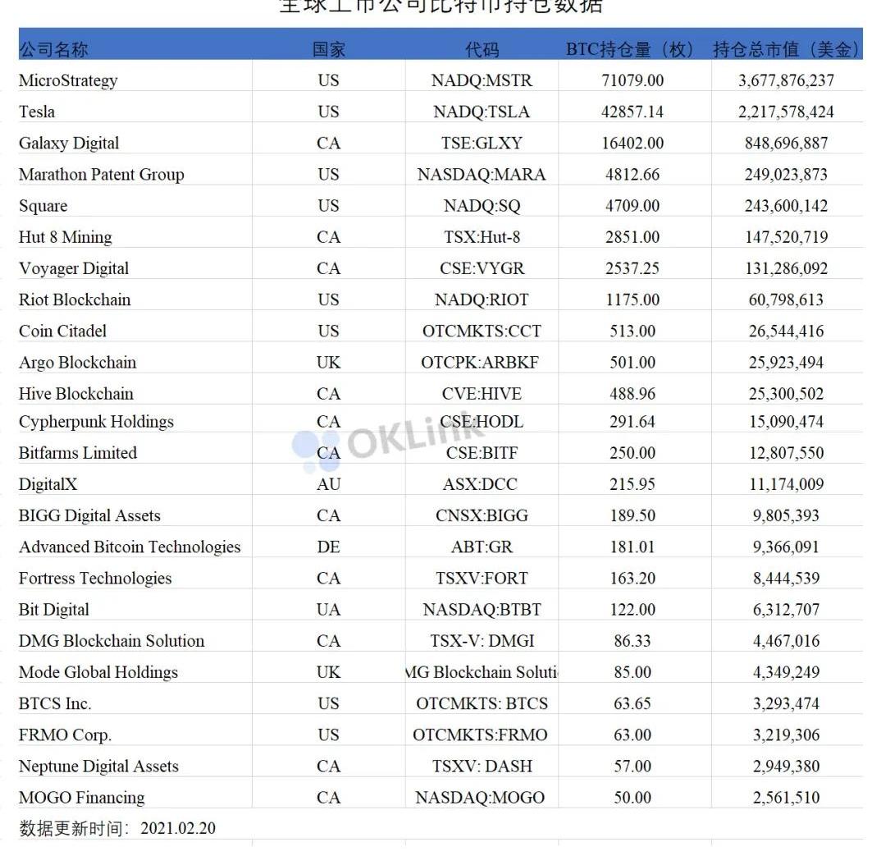Click the NADQ:TSLA ticker code cell
The height and width of the screenshot is (851, 886).
tap(482, 112)
